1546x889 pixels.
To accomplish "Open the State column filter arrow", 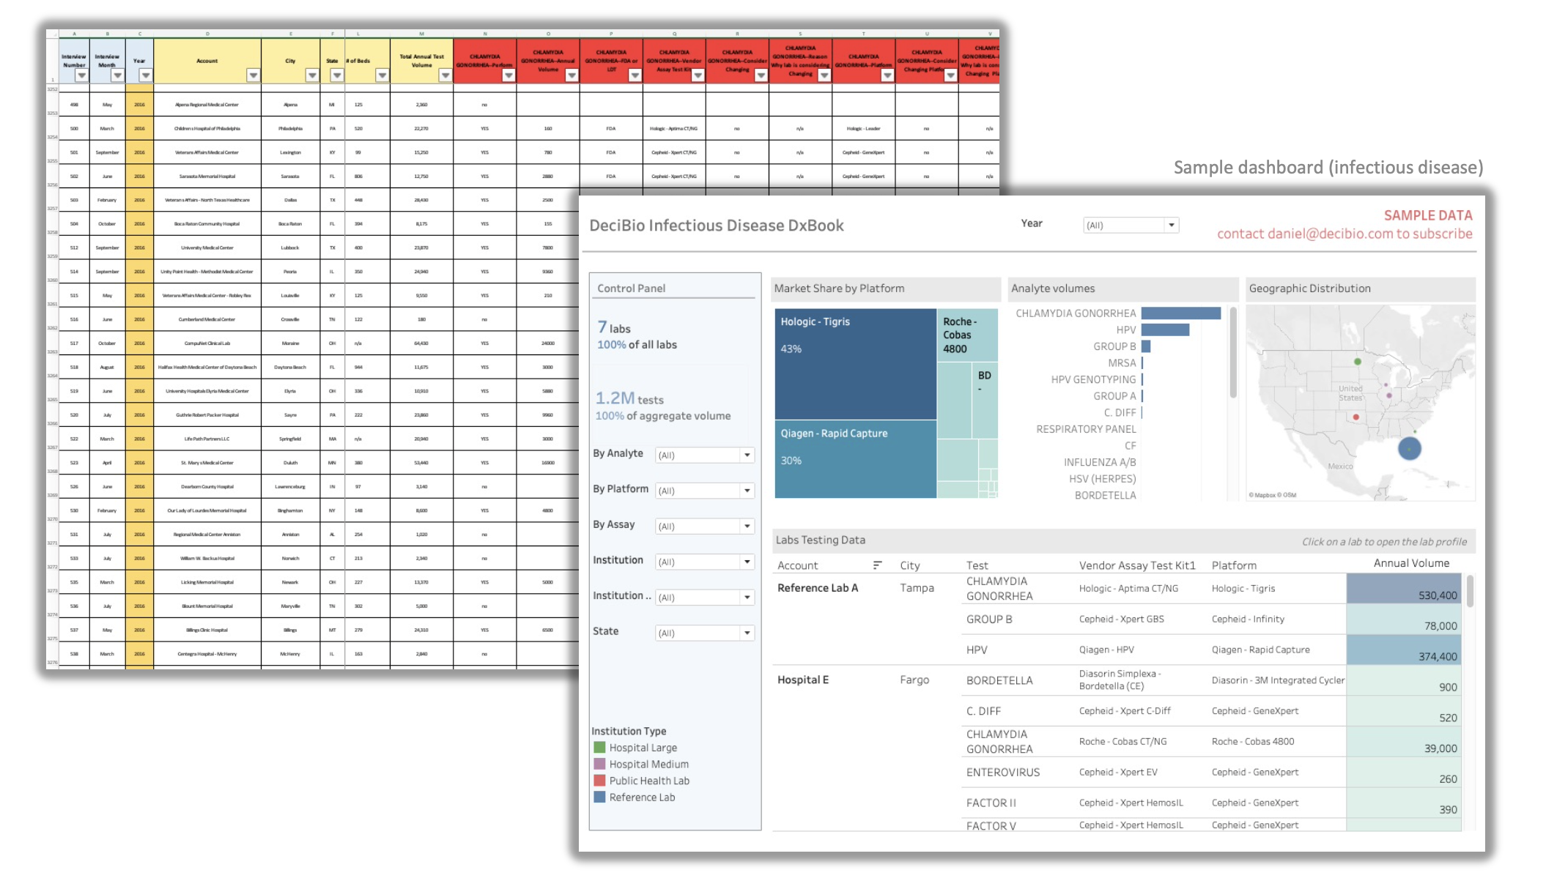I will coord(337,75).
